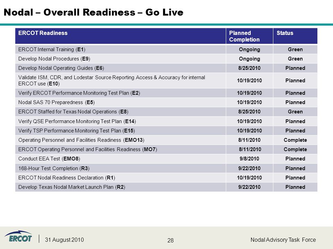Click the 8/11/2010 date in MO7 row

pos(250,149)
